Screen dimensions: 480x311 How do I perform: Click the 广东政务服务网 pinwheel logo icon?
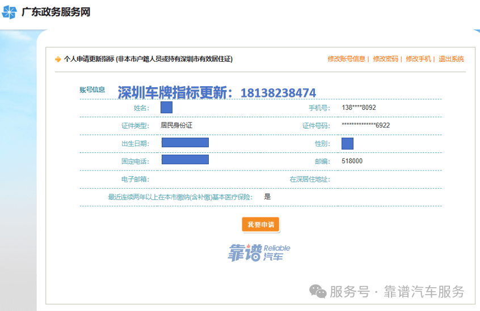(9, 11)
